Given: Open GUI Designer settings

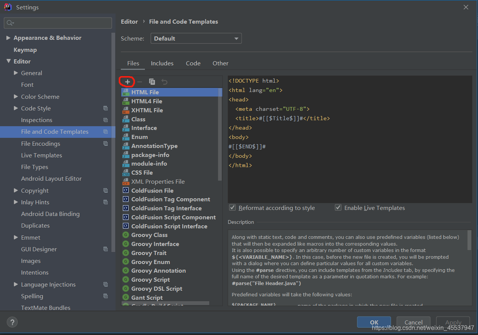Looking at the screenshot, I should pyautogui.click(x=39, y=249).
